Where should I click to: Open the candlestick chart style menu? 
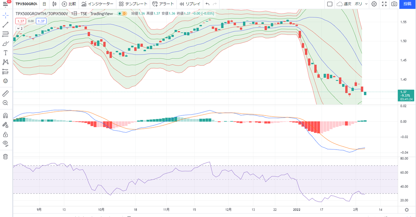(54, 4)
